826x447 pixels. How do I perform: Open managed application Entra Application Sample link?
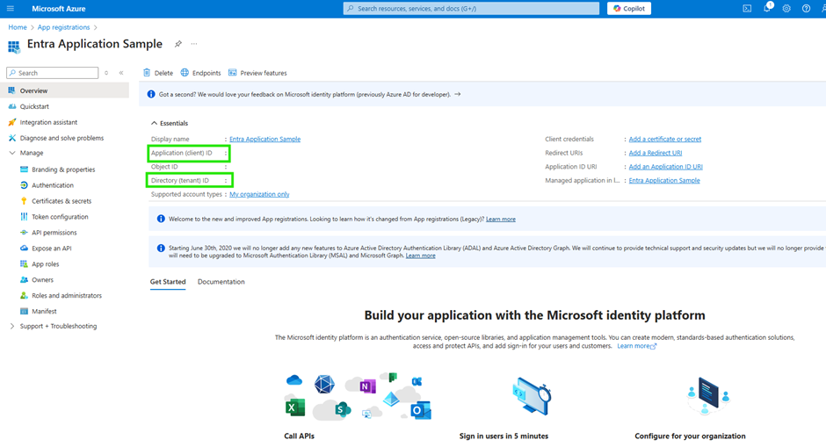pos(664,180)
